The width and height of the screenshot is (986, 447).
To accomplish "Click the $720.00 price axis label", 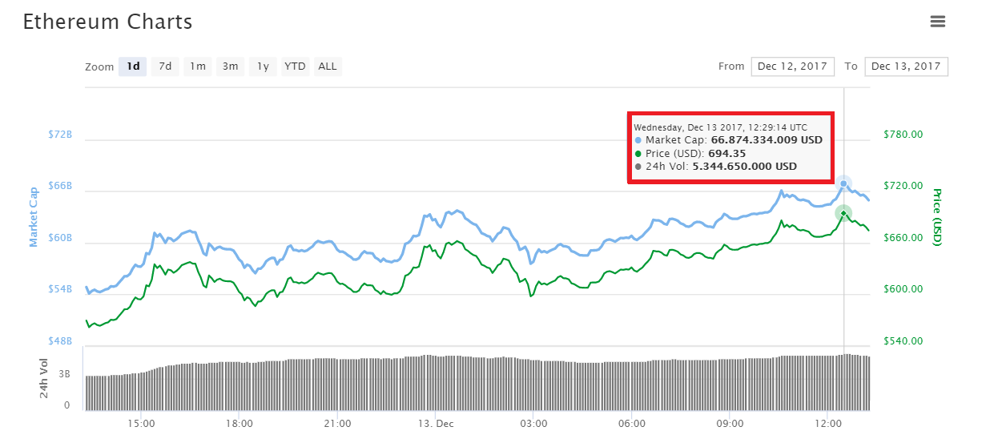I will tap(903, 186).
